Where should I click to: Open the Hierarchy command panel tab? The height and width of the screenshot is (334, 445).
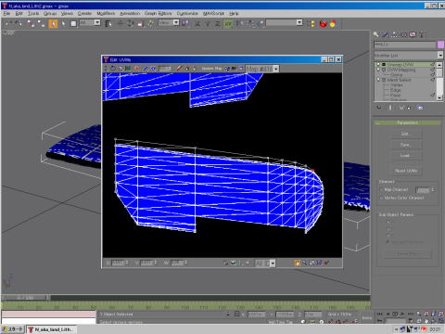click(394, 34)
